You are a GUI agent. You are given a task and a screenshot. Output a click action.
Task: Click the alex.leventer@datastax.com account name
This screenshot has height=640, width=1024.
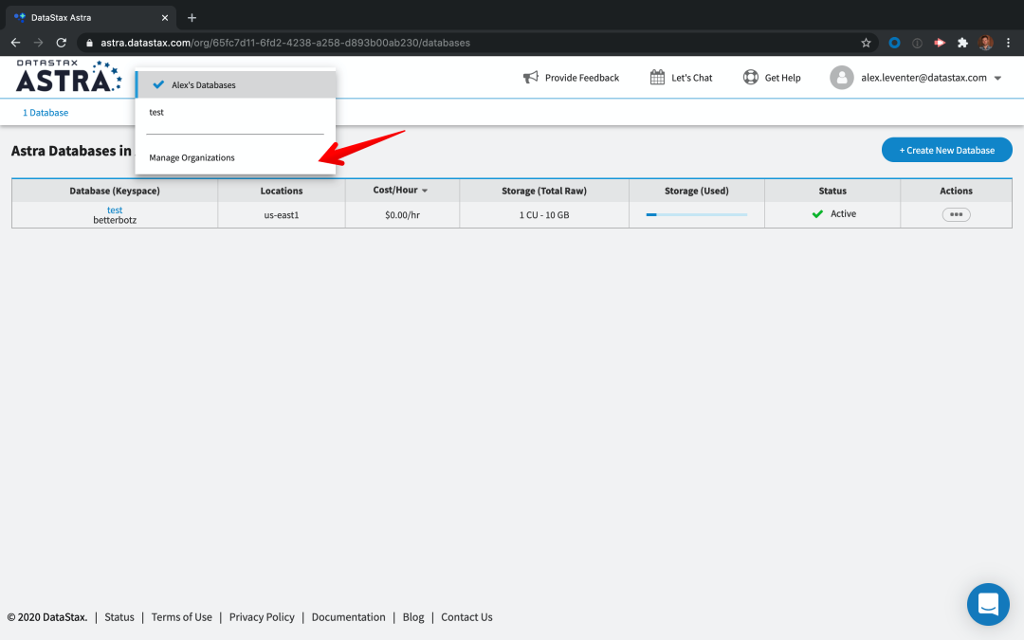coord(923,78)
